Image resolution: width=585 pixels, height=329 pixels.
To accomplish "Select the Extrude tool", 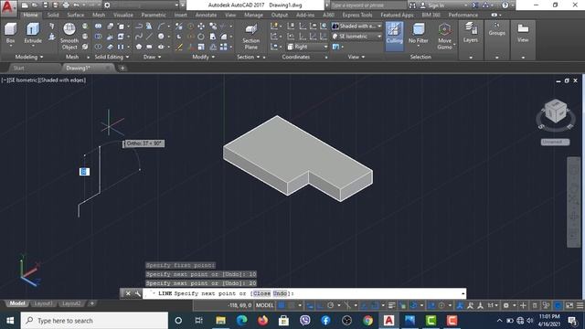I will 33,33.
